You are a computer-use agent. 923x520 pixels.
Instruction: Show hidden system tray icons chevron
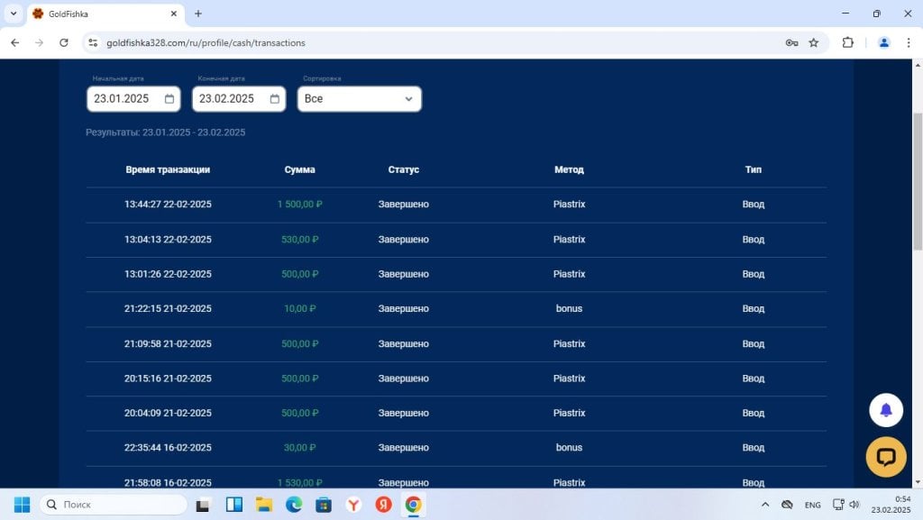tap(764, 504)
